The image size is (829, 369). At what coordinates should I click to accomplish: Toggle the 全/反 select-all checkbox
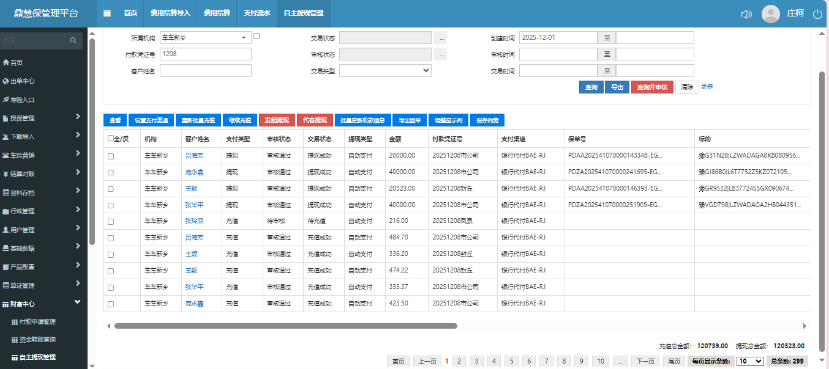[x=111, y=138]
